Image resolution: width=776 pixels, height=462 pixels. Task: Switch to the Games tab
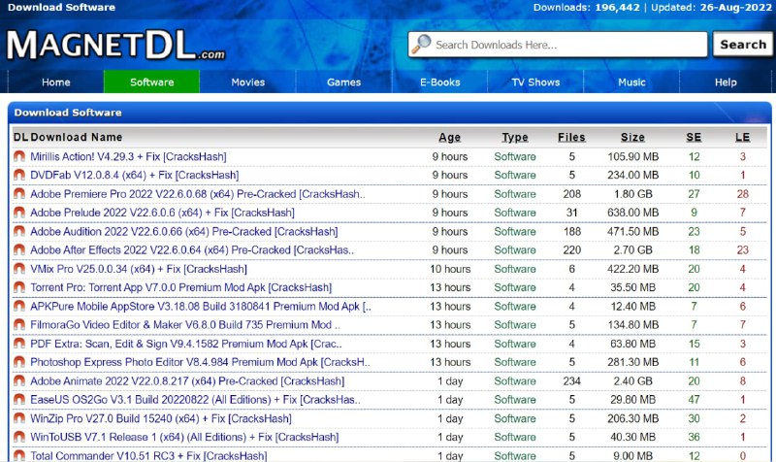(x=344, y=82)
